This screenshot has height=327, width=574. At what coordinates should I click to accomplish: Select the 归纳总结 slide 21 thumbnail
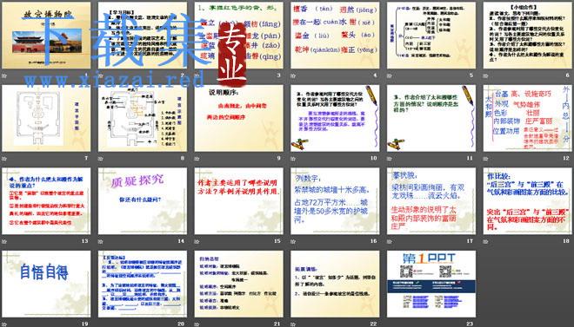[238, 284]
